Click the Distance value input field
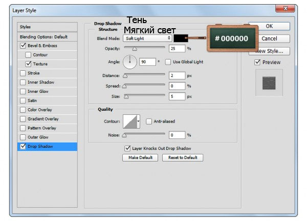This screenshot has height=221, width=307. coord(177,75)
